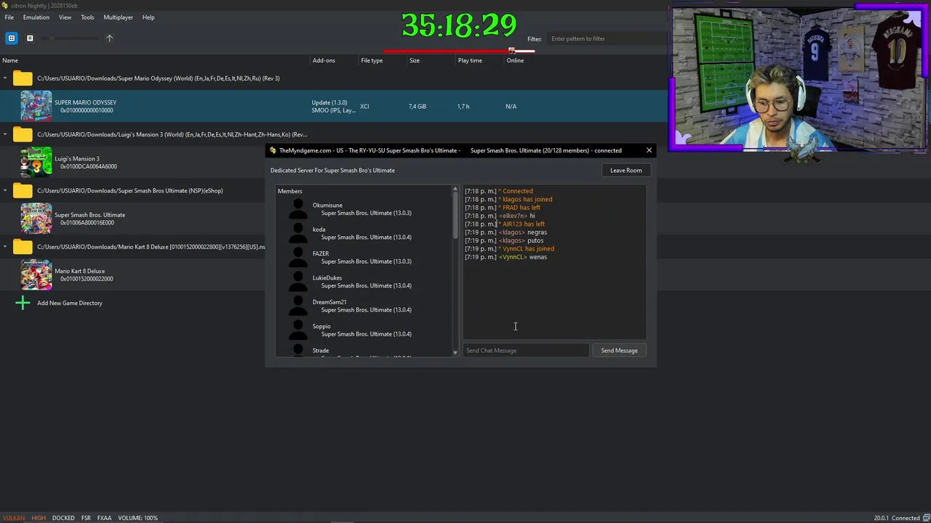Viewport: 931px width, 523px height.
Task: Open the Multiplayer menu
Action: 118,17
